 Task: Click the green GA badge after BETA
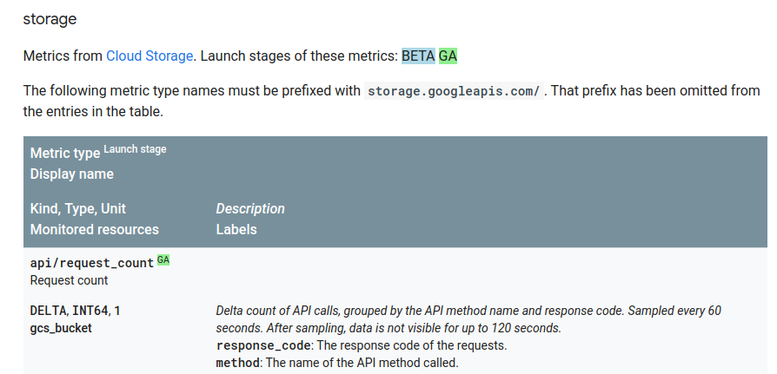point(448,56)
